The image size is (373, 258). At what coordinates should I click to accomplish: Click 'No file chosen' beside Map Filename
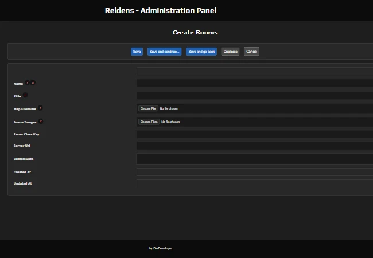169,108
